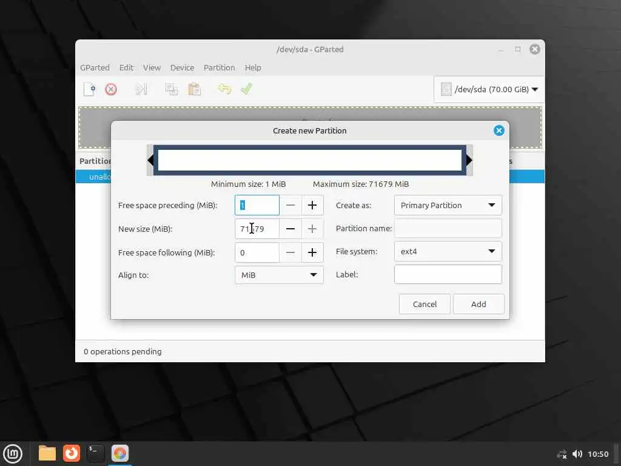The height and width of the screenshot is (466, 621).
Task: Decrease New size with minus button
Action: pyautogui.click(x=290, y=229)
